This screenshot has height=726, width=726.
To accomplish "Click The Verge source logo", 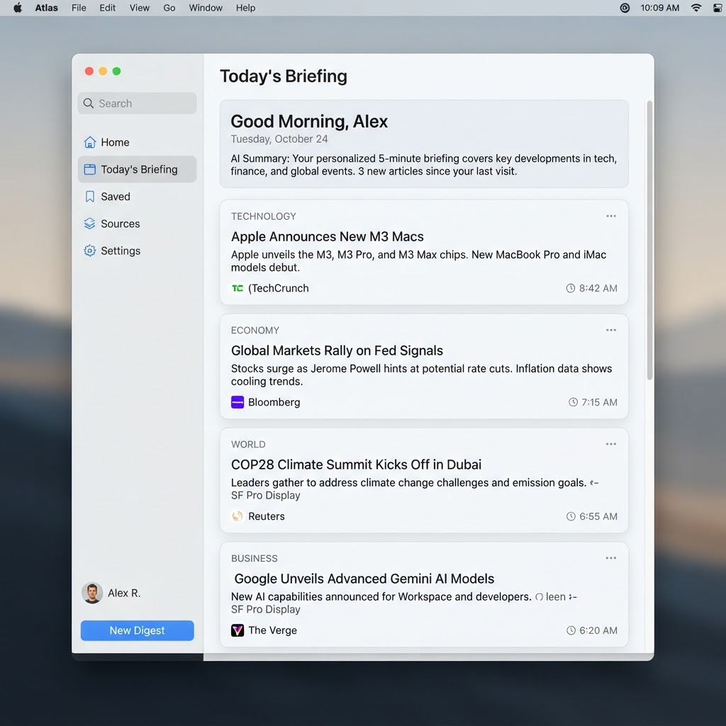I will (x=238, y=630).
